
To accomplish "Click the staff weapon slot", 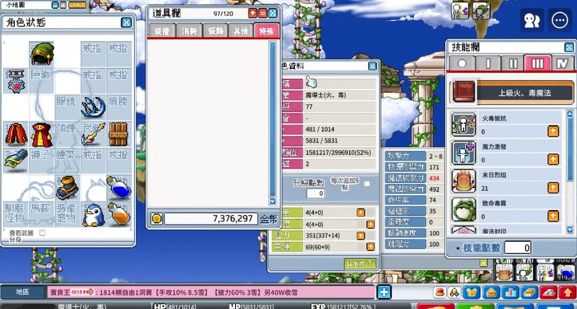I will (93, 134).
